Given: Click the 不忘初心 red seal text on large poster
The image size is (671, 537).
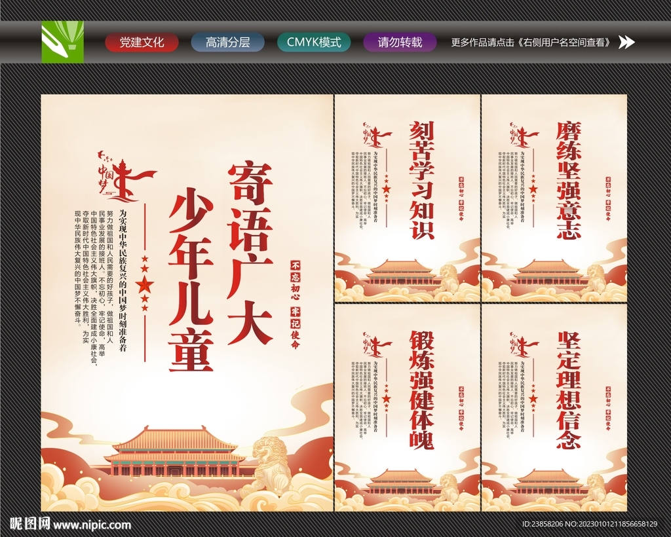Looking at the screenshot, I should (296, 280).
